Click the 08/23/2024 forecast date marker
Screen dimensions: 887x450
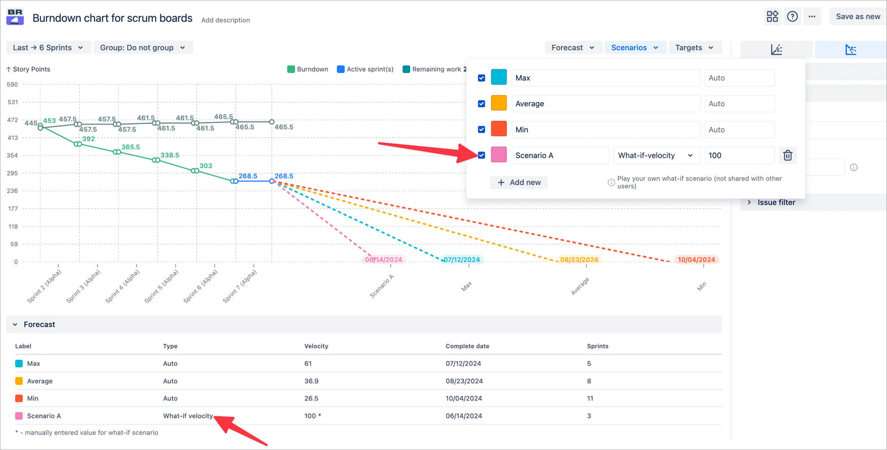[579, 260]
